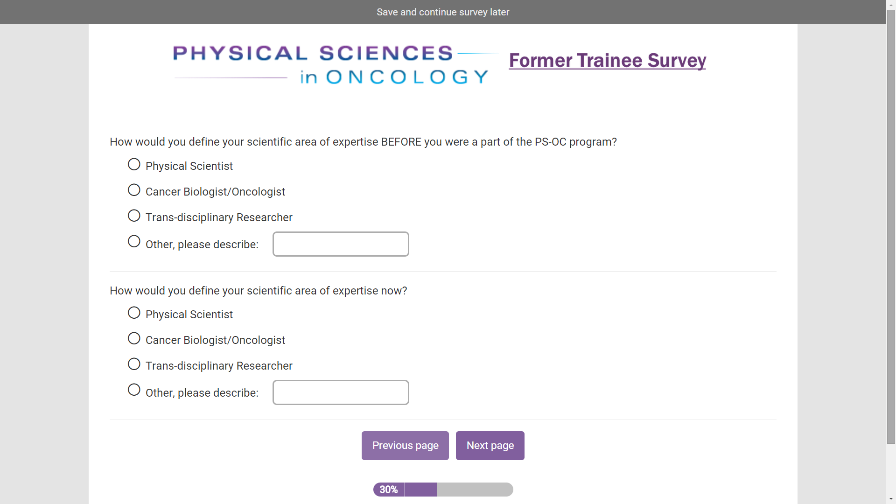The image size is (896, 504).
Task: Go to the Previous page
Action: point(405,446)
